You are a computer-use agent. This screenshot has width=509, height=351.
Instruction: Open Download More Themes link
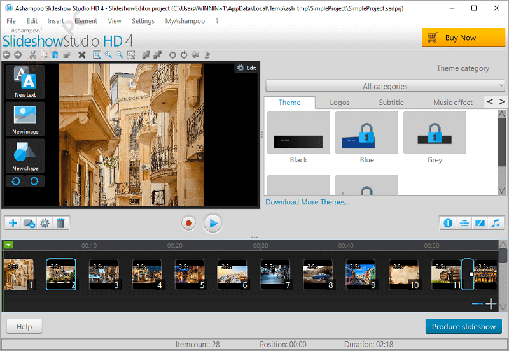click(x=307, y=202)
